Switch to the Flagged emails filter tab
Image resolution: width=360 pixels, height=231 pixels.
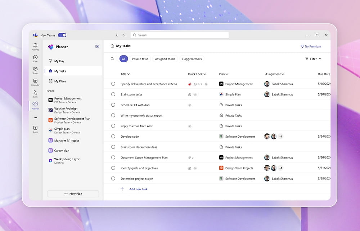(x=192, y=59)
